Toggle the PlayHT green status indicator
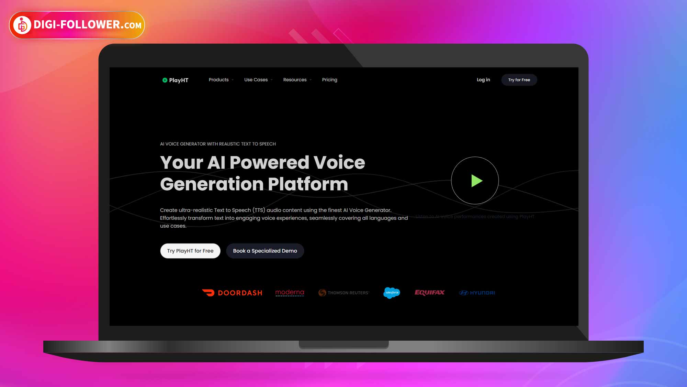The width and height of the screenshot is (687, 387). coord(165,79)
